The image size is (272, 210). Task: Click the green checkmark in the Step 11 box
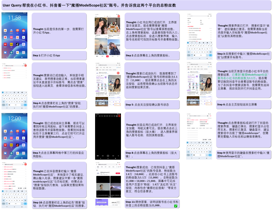tap(175, 206)
